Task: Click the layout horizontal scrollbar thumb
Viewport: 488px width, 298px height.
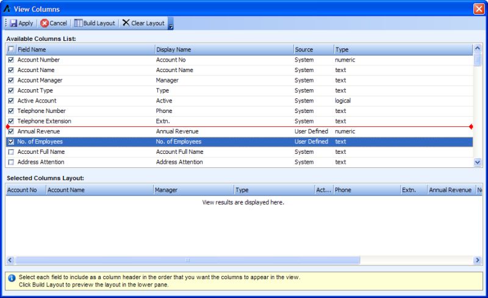Action: coord(187,260)
